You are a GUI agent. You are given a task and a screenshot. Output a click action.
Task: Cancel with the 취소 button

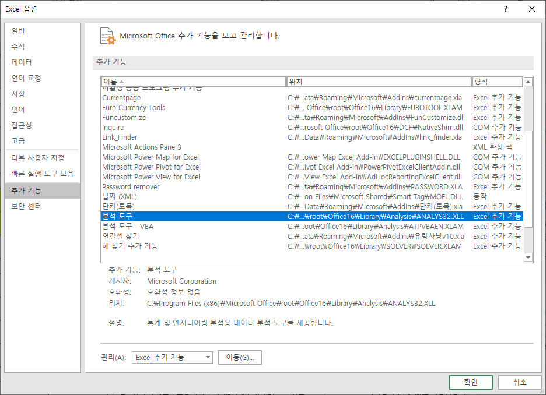point(520,383)
